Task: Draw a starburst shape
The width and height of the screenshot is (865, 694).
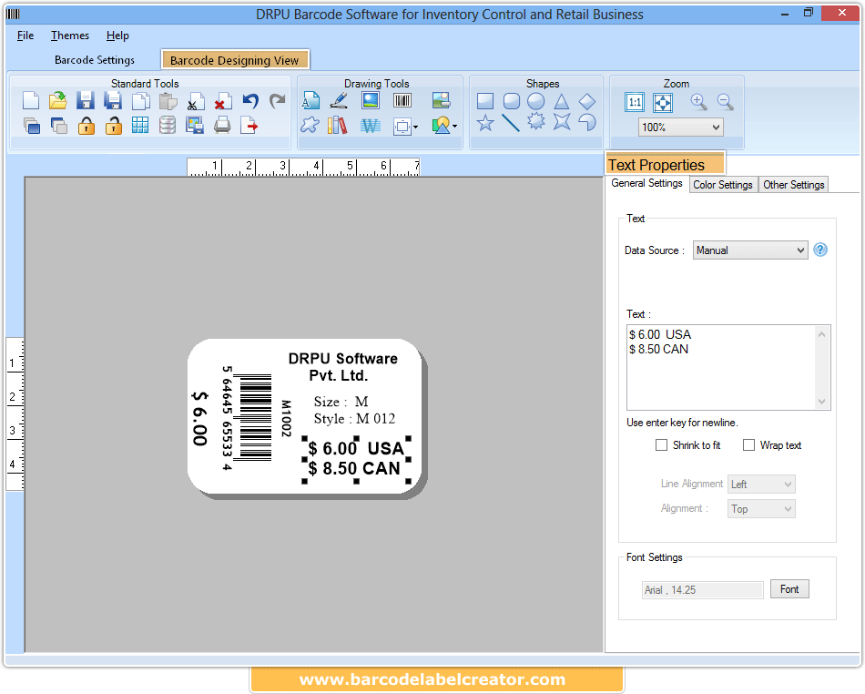Action: 535,121
